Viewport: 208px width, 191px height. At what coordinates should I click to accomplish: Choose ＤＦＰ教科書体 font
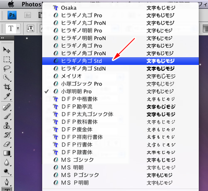[120, 122]
